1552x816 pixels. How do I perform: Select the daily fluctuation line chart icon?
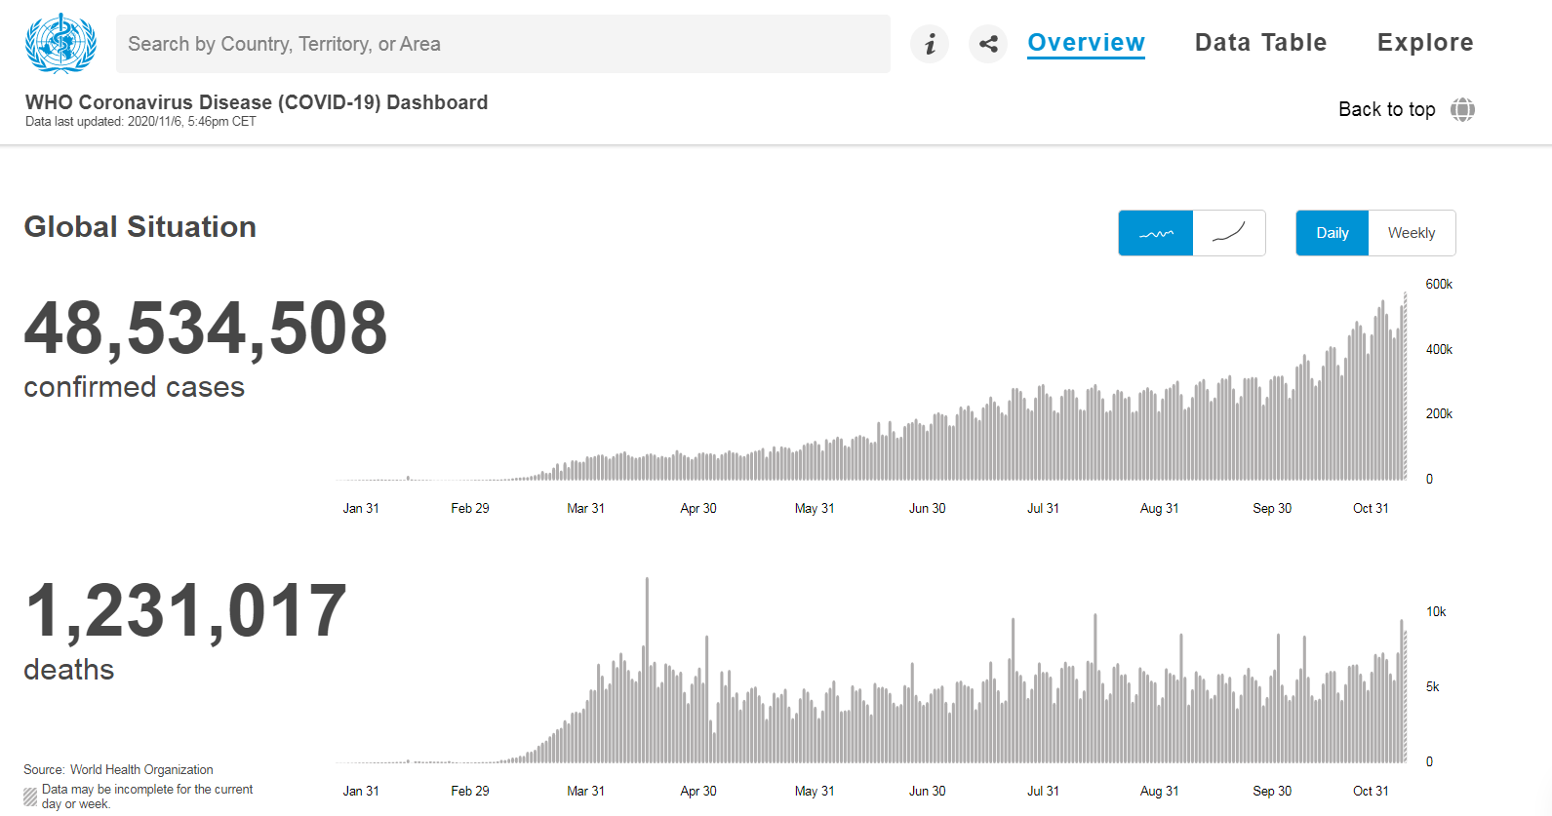pos(1156,233)
